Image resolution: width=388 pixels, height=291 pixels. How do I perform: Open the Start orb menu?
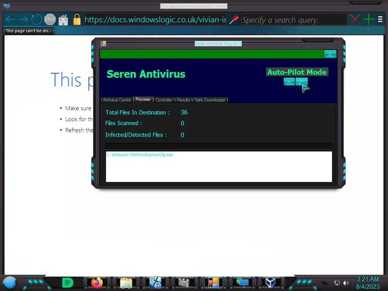[x=10, y=283]
